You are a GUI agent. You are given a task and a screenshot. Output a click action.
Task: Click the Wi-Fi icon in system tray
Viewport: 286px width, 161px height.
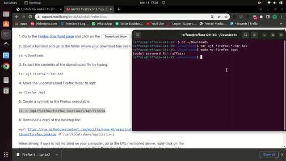pos(269,3)
